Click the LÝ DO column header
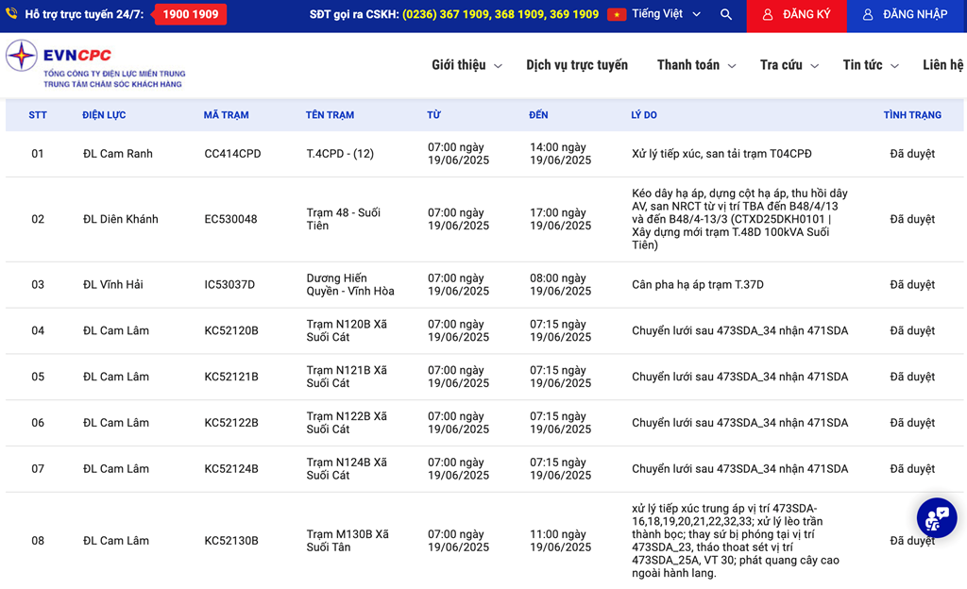 tap(644, 115)
